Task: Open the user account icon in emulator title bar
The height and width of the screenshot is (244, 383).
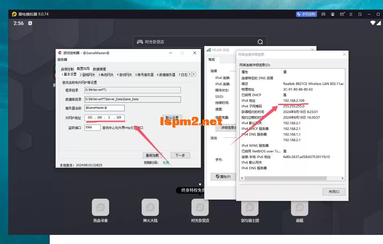Action: click(333, 14)
